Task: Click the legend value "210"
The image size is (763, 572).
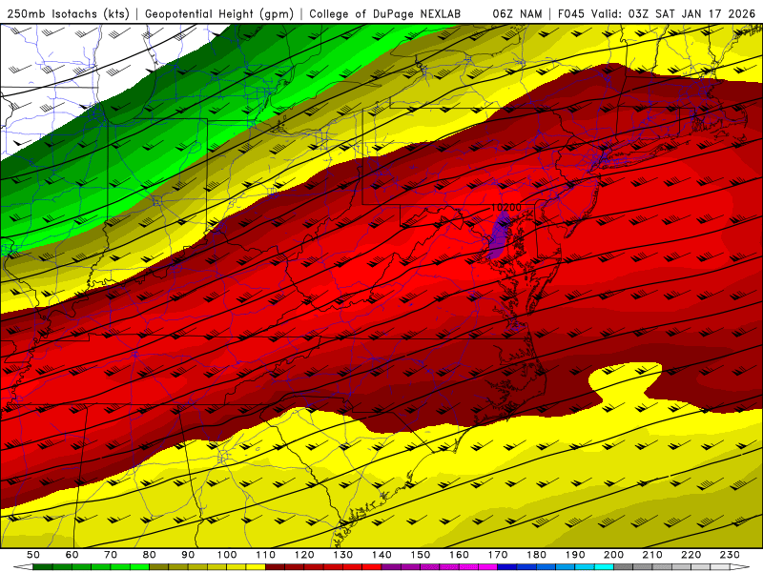Action: pyautogui.click(x=652, y=555)
